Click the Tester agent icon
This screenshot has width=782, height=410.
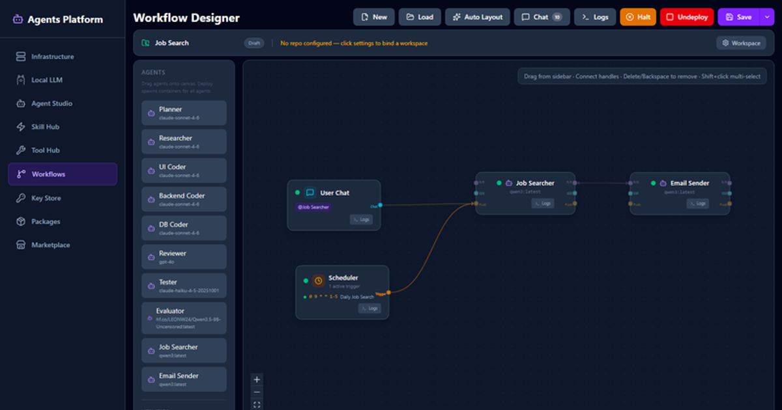151,285
